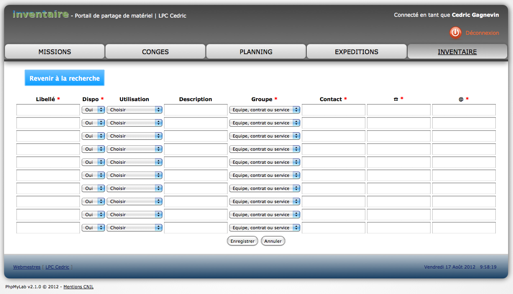Open the EXPEDITIONS tab
The height and width of the screenshot is (294, 513).
coord(356,52)
